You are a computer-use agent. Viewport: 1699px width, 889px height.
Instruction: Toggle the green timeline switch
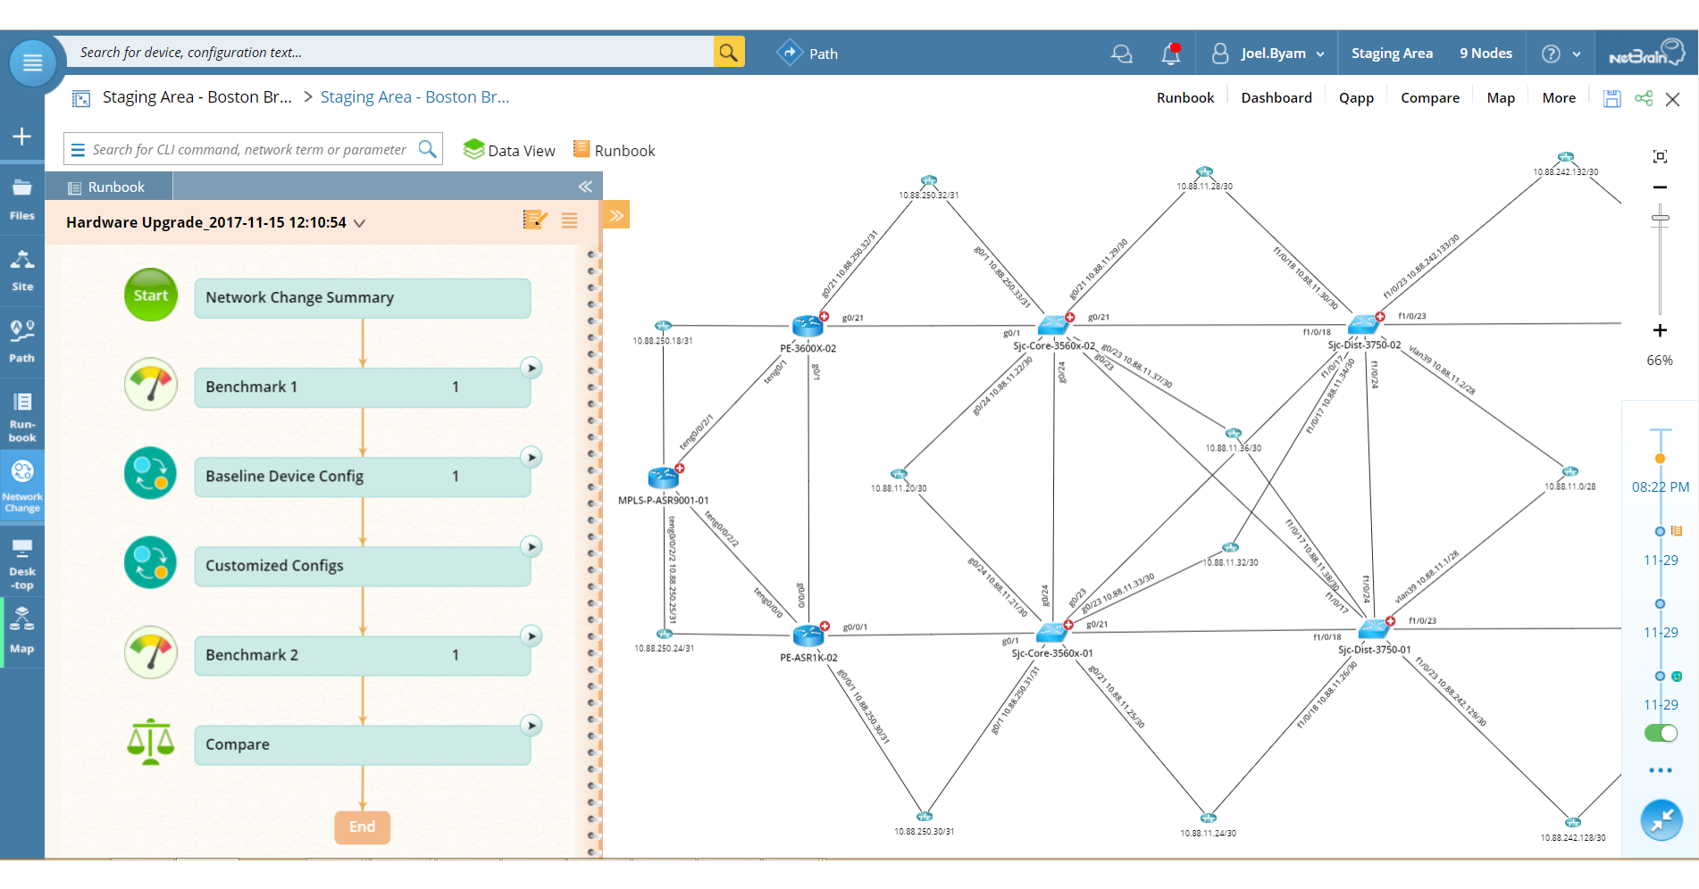click(1661, 733)
